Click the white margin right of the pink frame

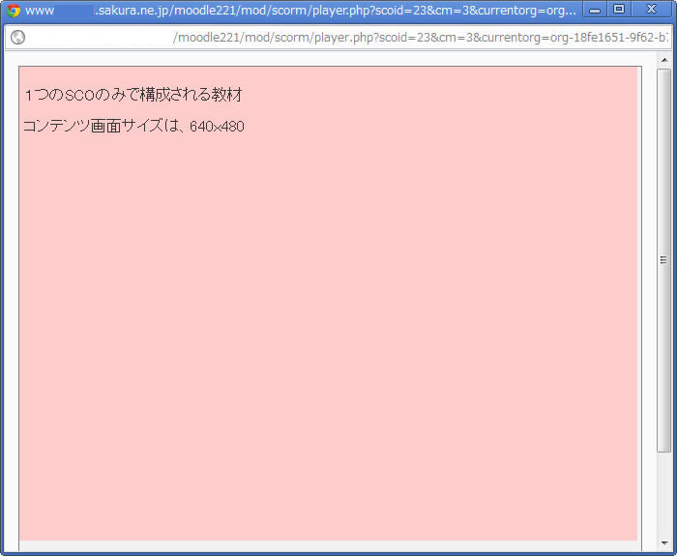pyautogui.click(x=647, y=290)
